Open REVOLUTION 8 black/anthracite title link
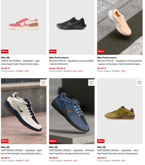 (x=71, y=62)
